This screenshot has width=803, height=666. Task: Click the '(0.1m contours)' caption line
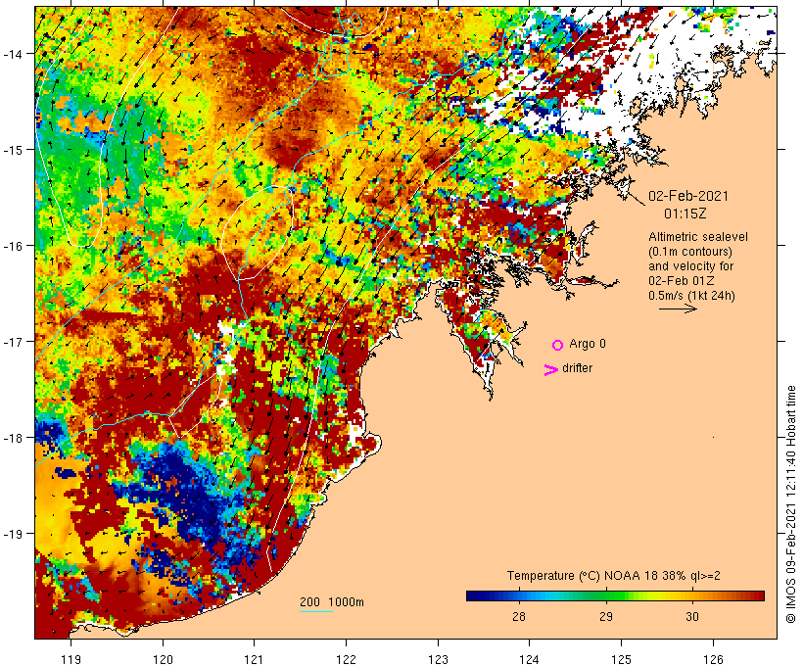coord(689,252)
